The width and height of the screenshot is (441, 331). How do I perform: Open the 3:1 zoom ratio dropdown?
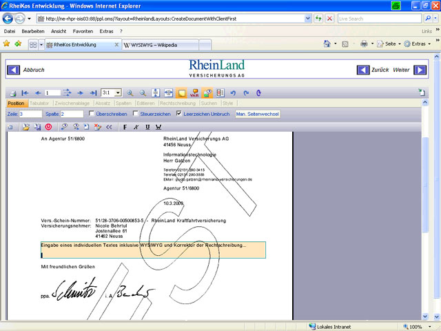(118, 92)
